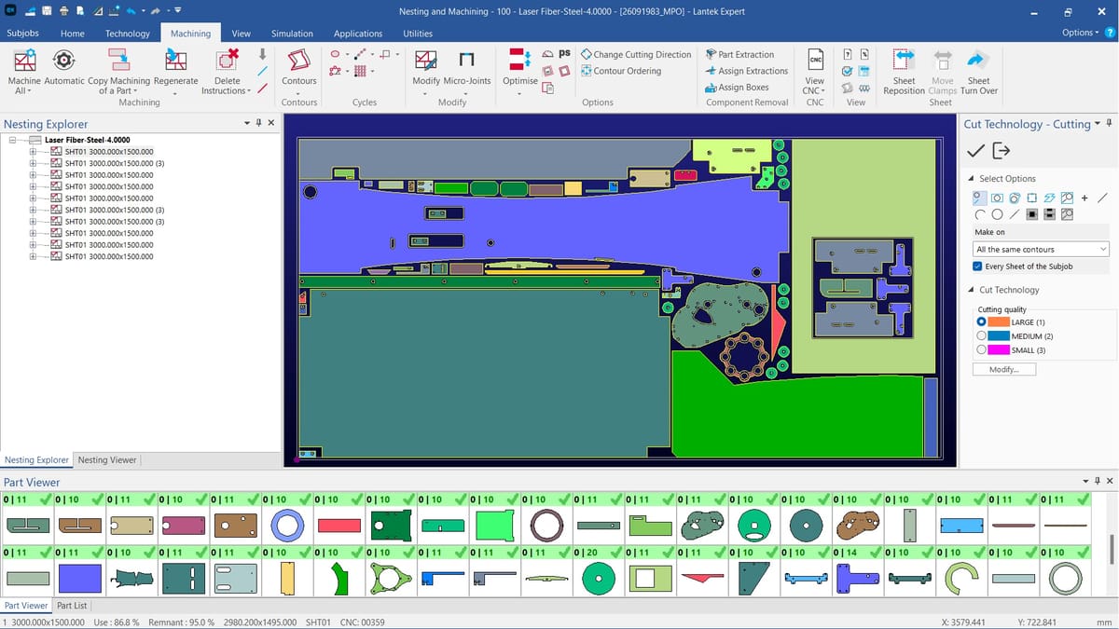Enable Every Sheet of the Subjob checkbox
The image size is (1119, 629).
point(977,267)
